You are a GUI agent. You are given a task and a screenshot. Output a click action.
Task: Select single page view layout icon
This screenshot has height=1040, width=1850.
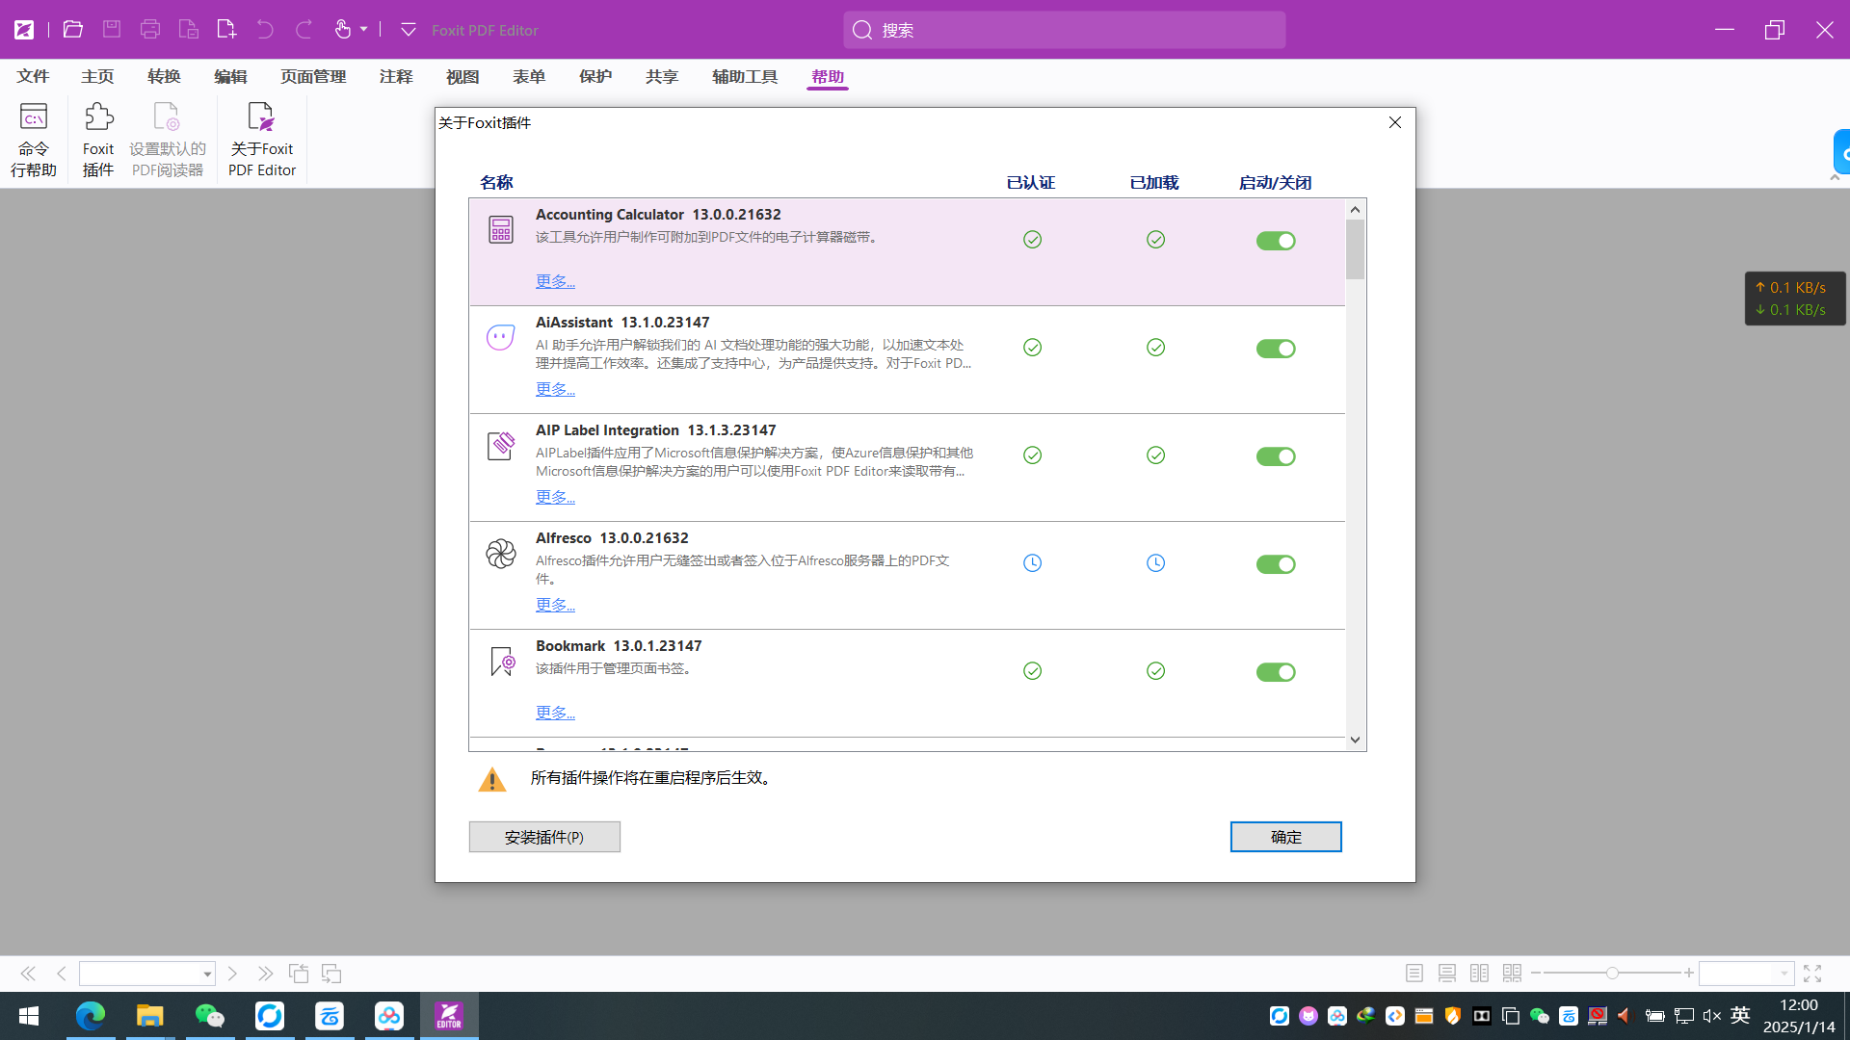[1414, 974]
